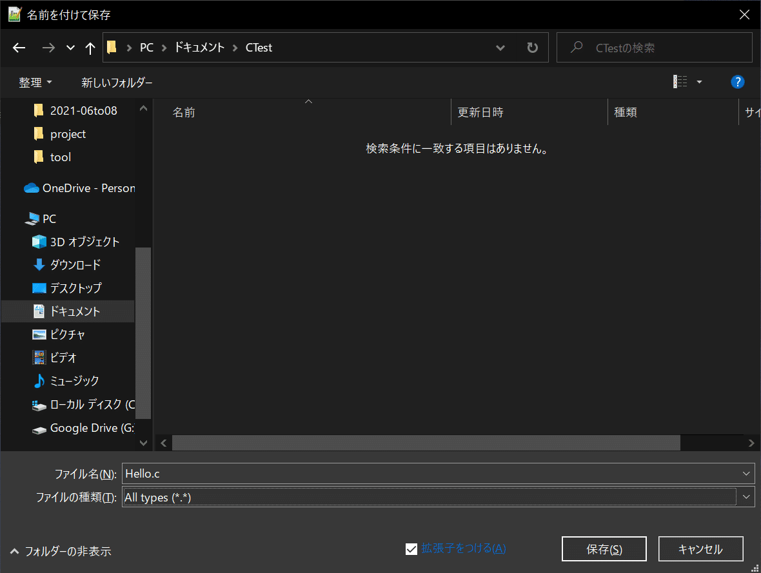Change the view layout icon

(x=680, y=81)
